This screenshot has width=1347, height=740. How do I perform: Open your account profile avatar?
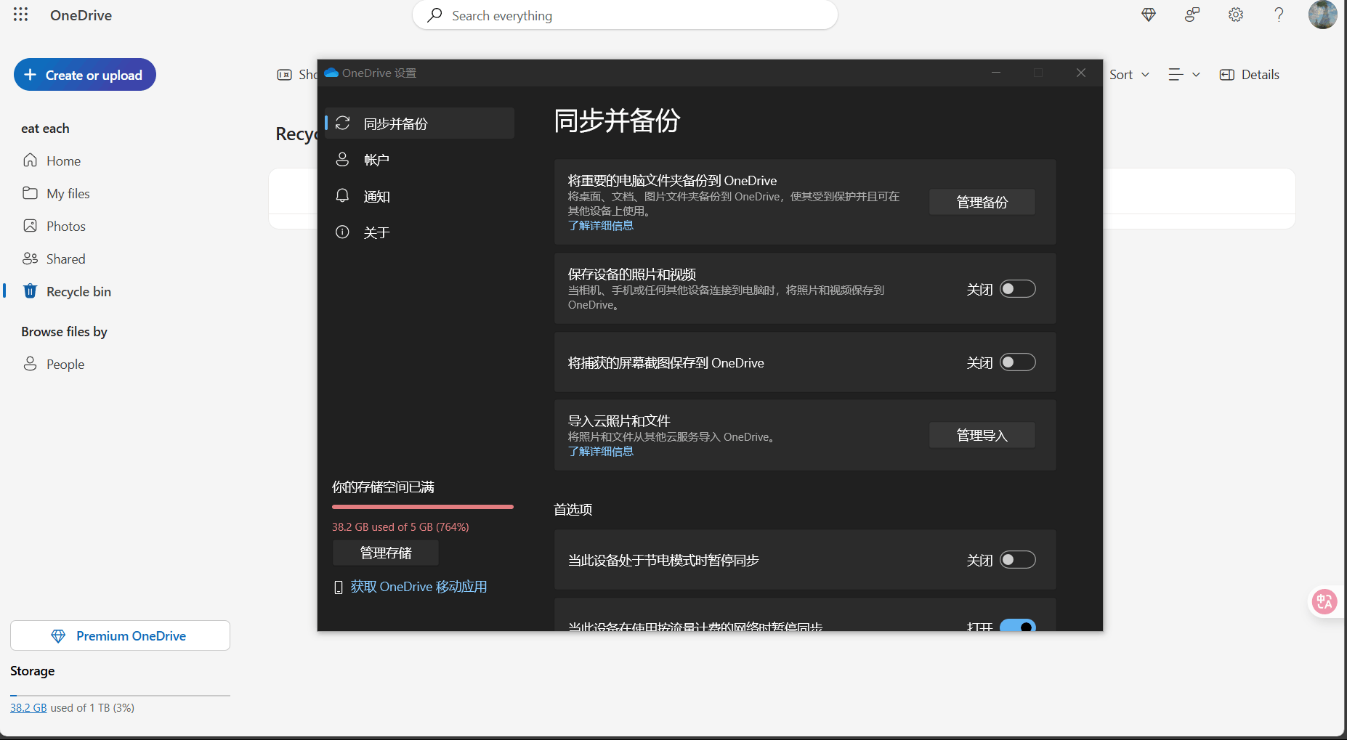1324,15
